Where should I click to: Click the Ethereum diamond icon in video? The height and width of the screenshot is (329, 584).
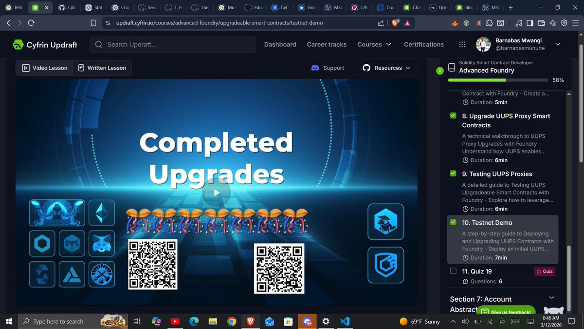pyautogui.click(x=102, y=213)
